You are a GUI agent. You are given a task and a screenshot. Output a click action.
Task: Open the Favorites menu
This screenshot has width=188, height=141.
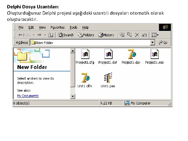pyautogui.click(x=57, y=27)
